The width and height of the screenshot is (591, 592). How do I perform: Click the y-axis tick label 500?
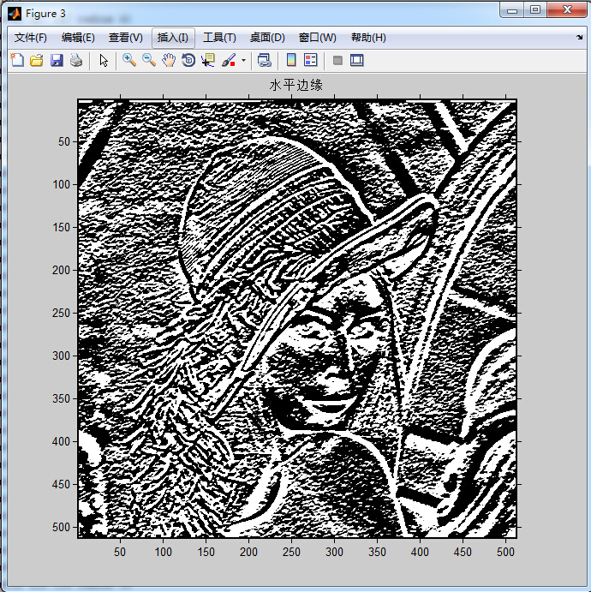point(61,527)
